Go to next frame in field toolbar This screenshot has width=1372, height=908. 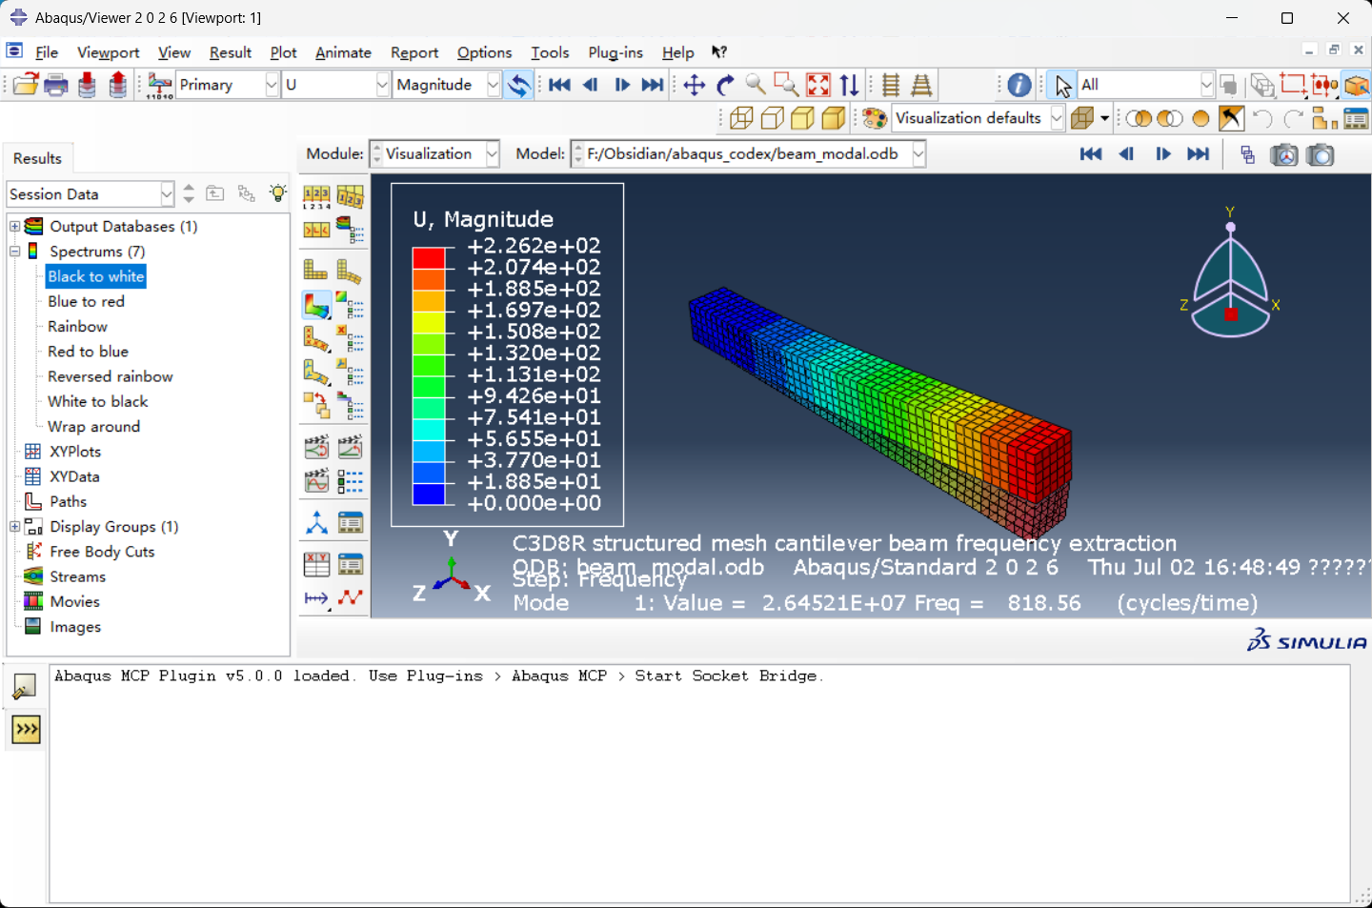(622, 85)
